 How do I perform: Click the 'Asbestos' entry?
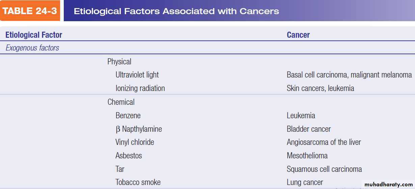point(129,156)
